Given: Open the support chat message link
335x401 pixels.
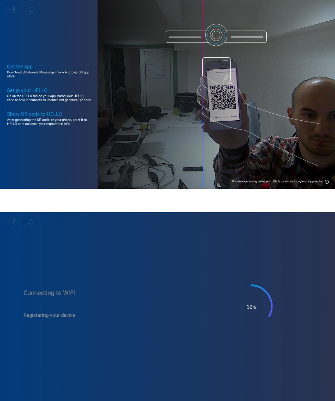Looking at the screenshot, I should (278, 181).
